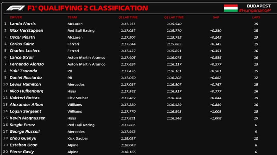Click Daniel Ricciardo's Q1 time 1:17.050
Screen dimensions: 277x155
point(128,78)
